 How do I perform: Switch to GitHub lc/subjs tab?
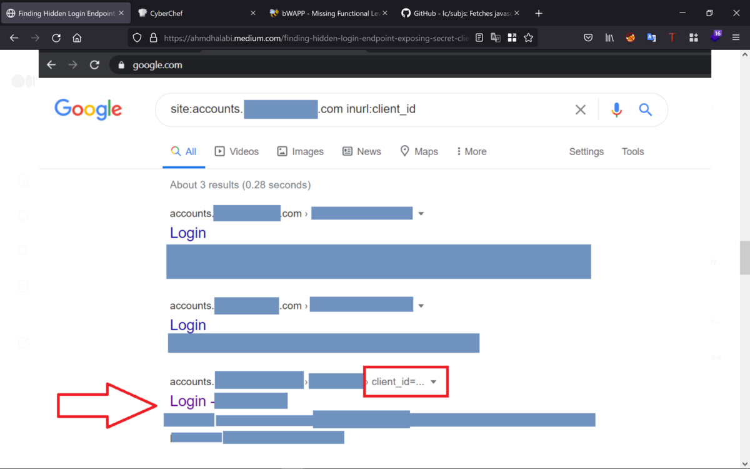click(x=460, y=13)
